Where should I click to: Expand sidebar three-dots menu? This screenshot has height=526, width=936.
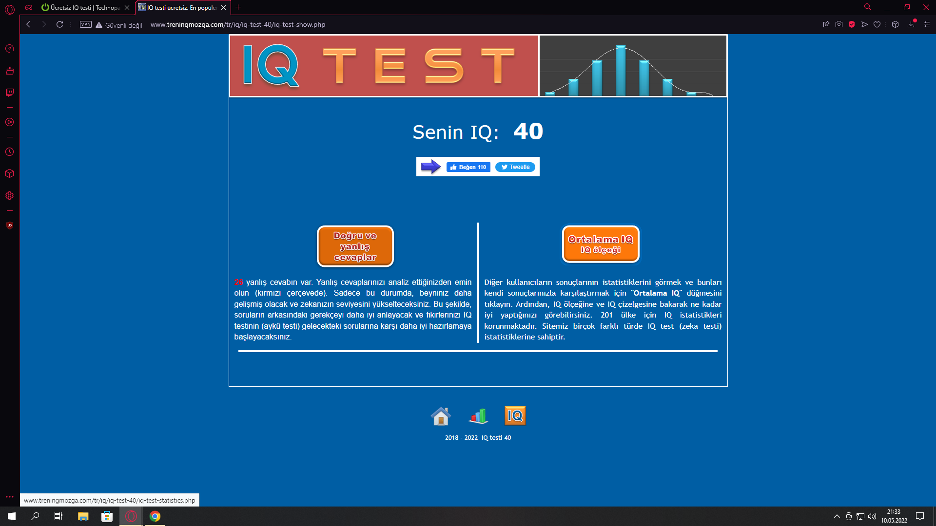(9, 497)
